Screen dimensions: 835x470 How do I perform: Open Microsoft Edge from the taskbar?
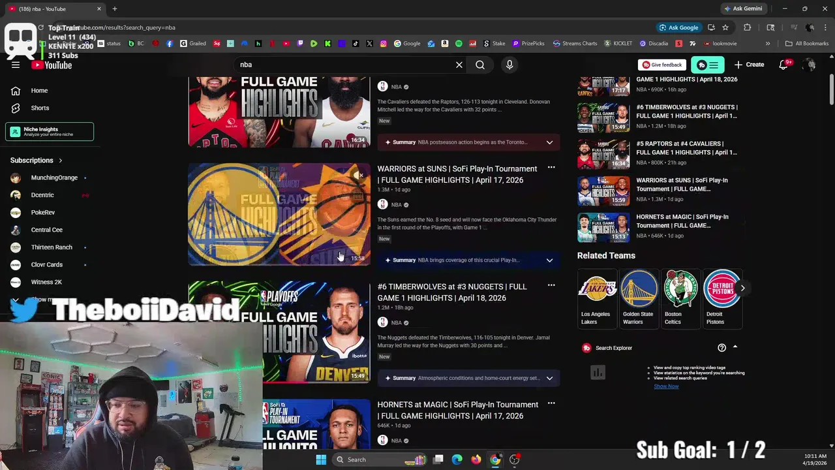pos(457,460)
